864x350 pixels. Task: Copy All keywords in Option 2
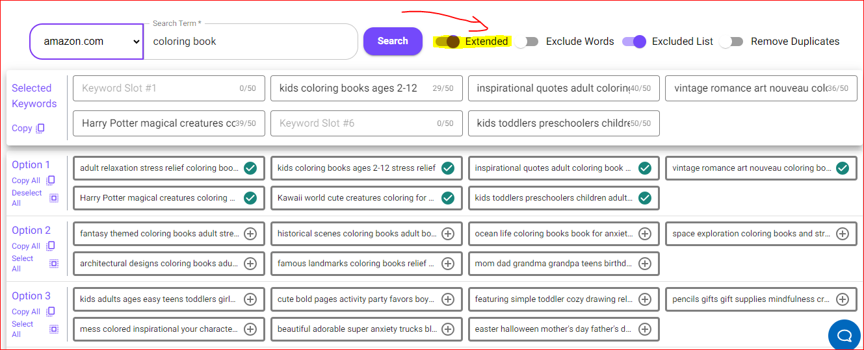tap(33, 246)
